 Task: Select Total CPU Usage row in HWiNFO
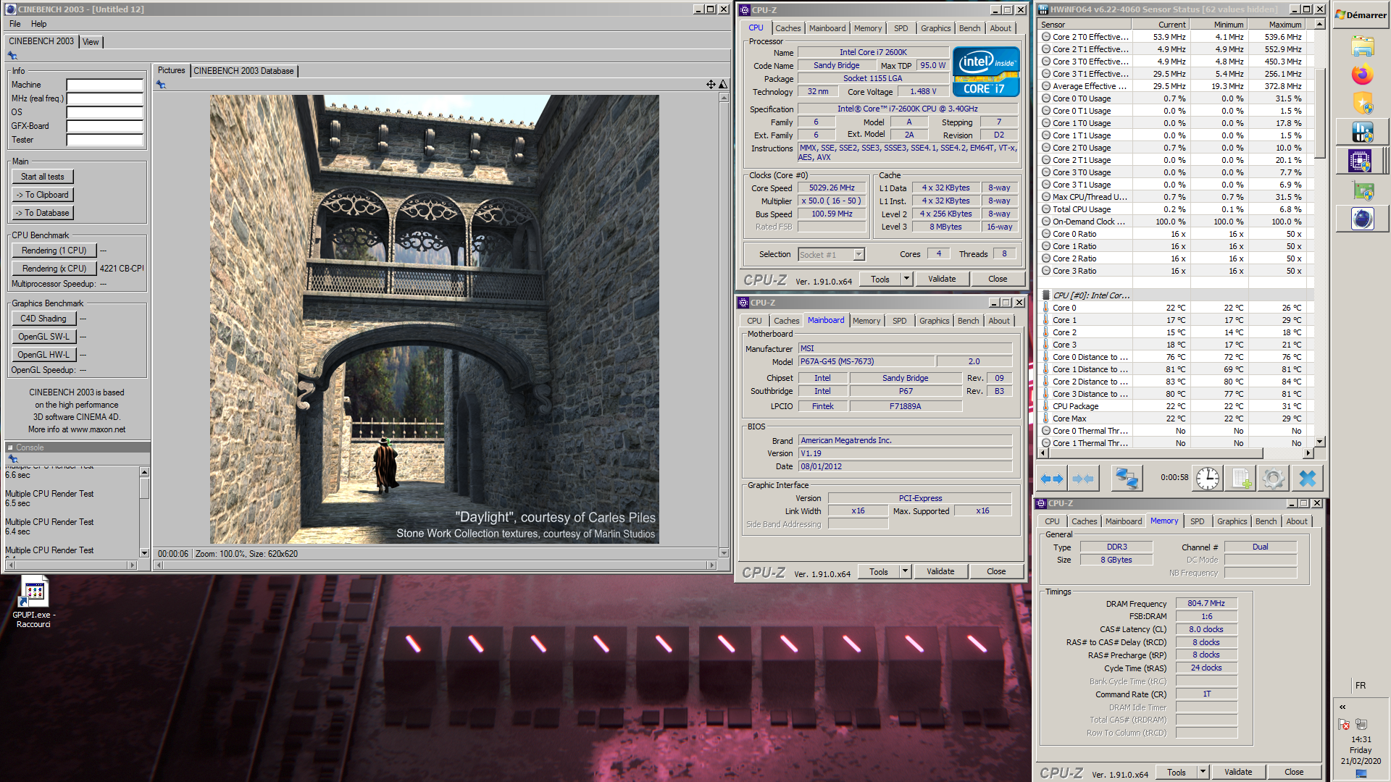coord(1172,209)
